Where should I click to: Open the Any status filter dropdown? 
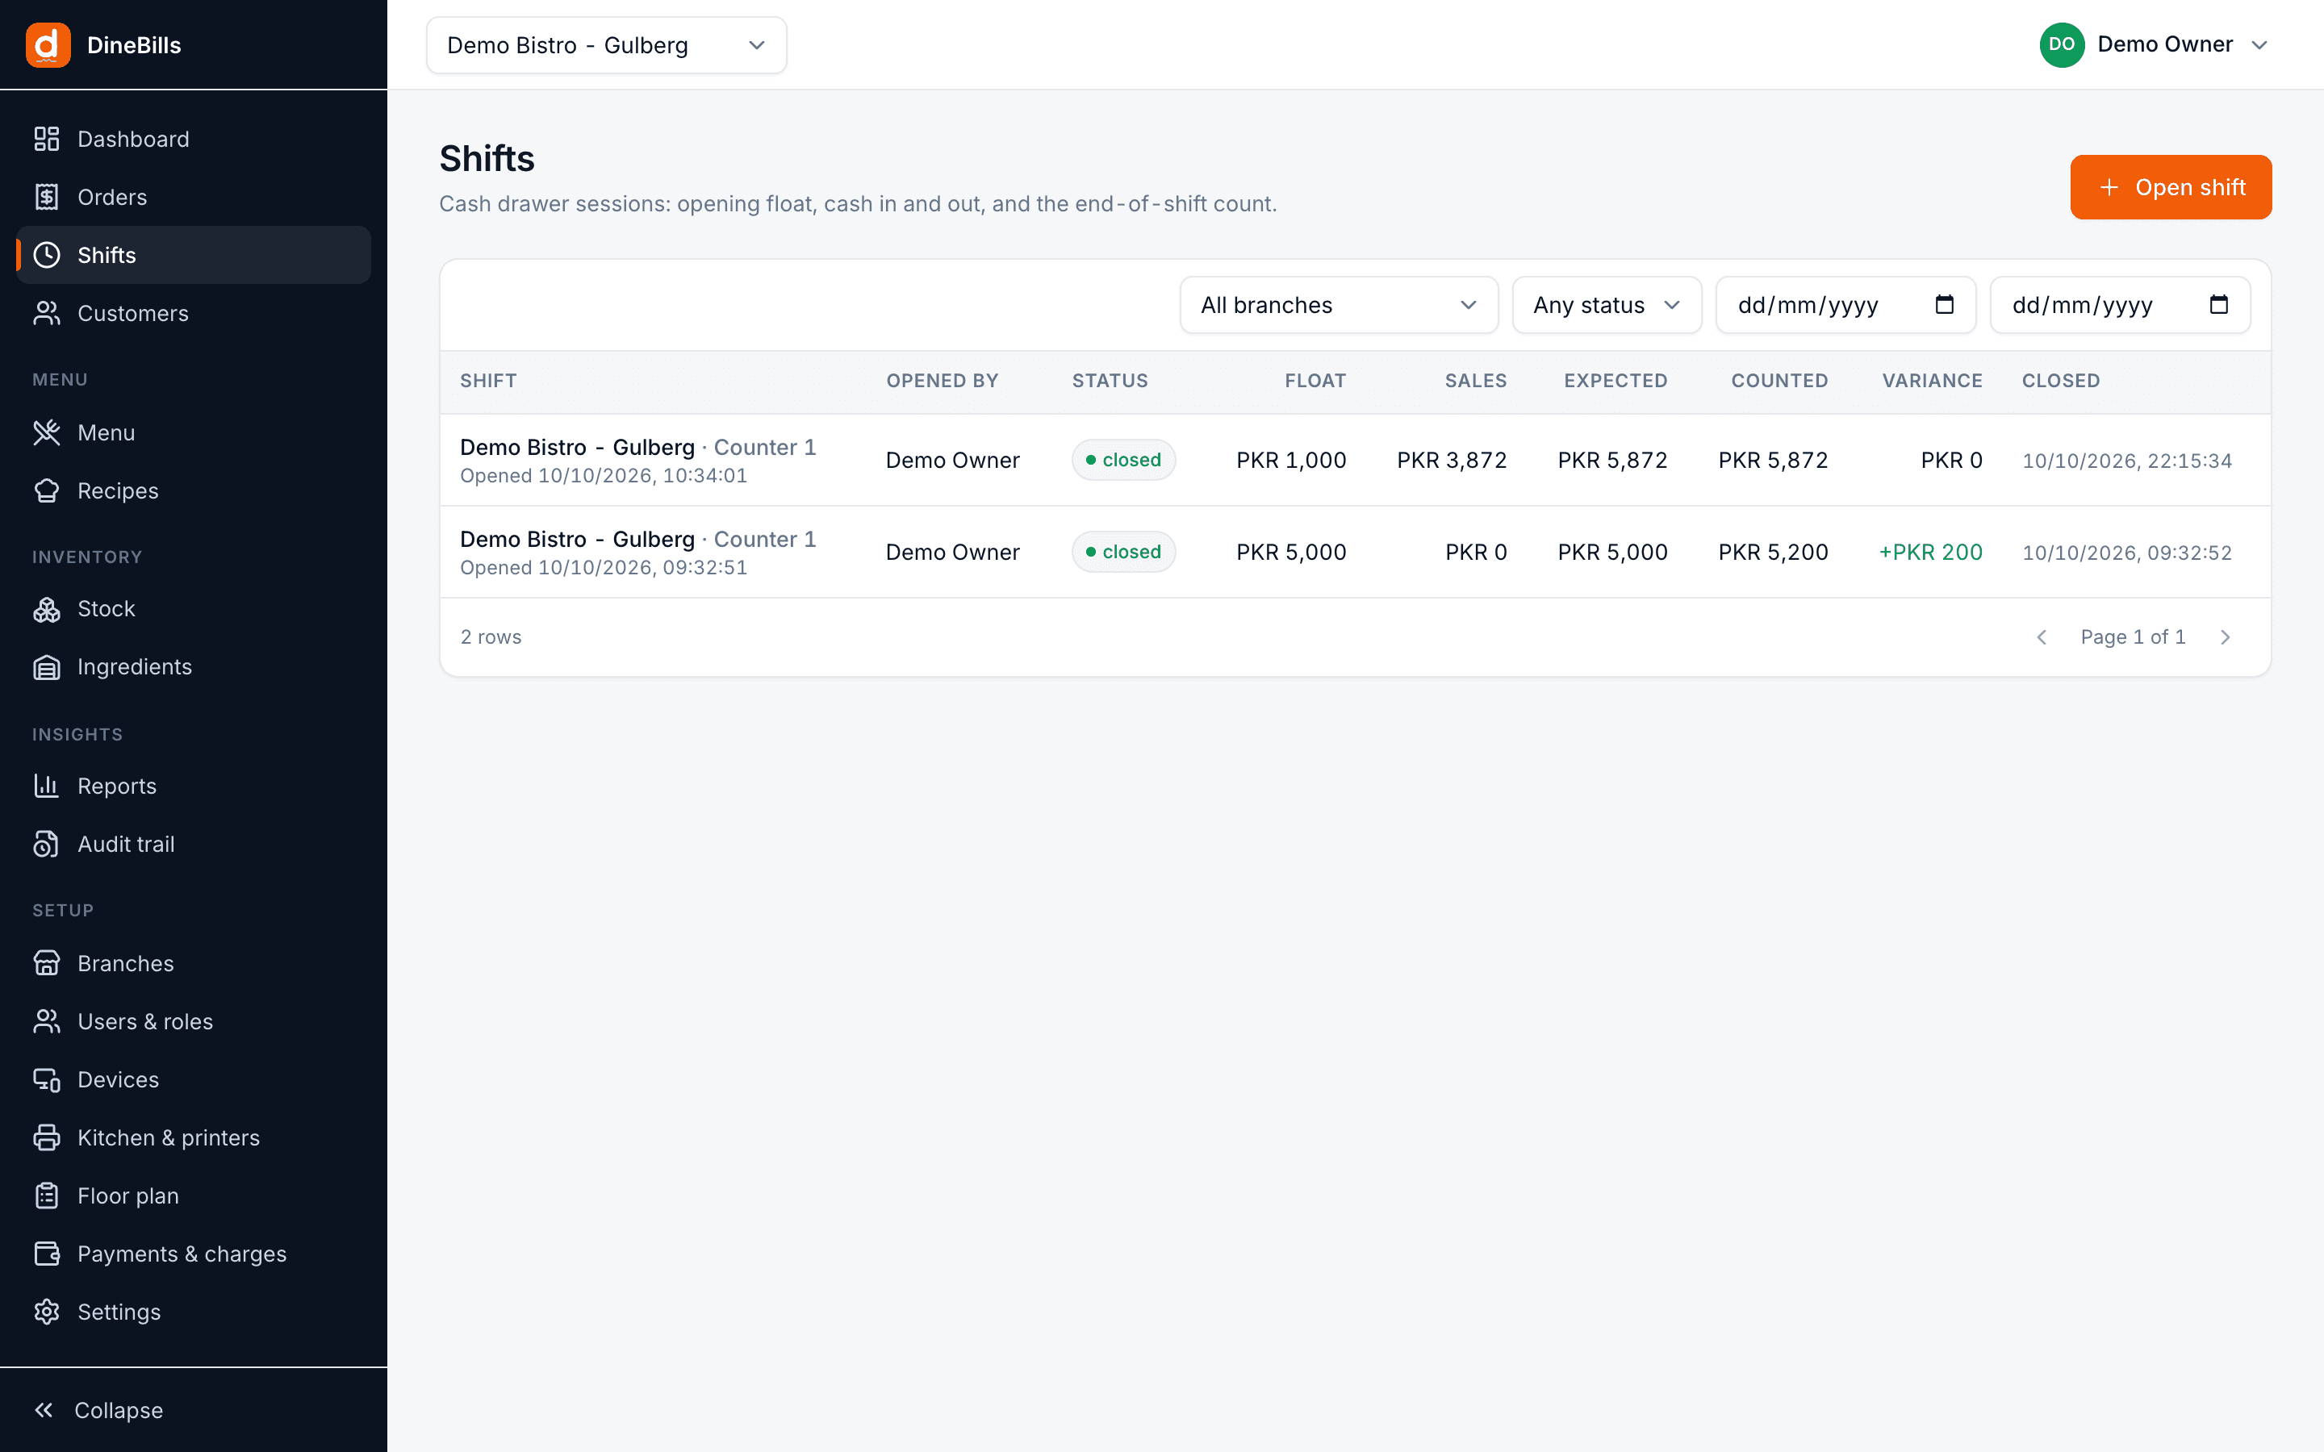click(1607, 306)
